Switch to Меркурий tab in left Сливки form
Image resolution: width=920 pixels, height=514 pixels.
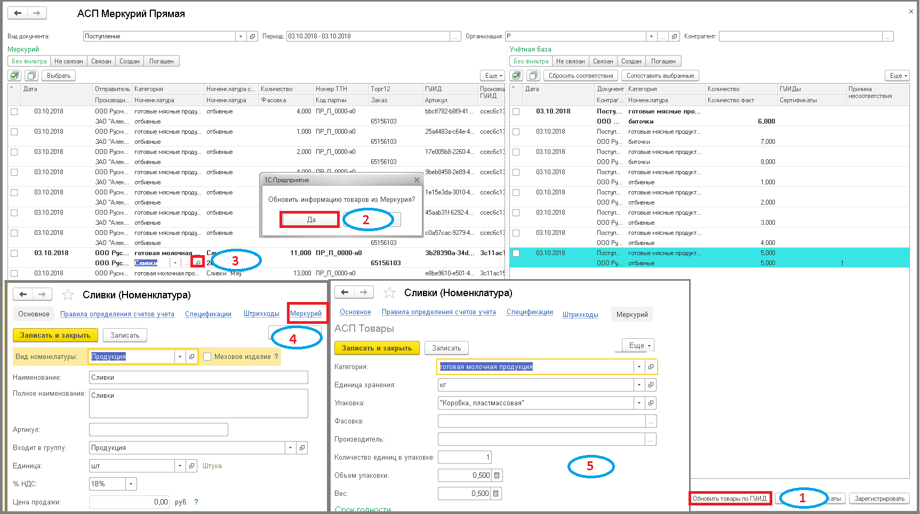tap(306, 313)
